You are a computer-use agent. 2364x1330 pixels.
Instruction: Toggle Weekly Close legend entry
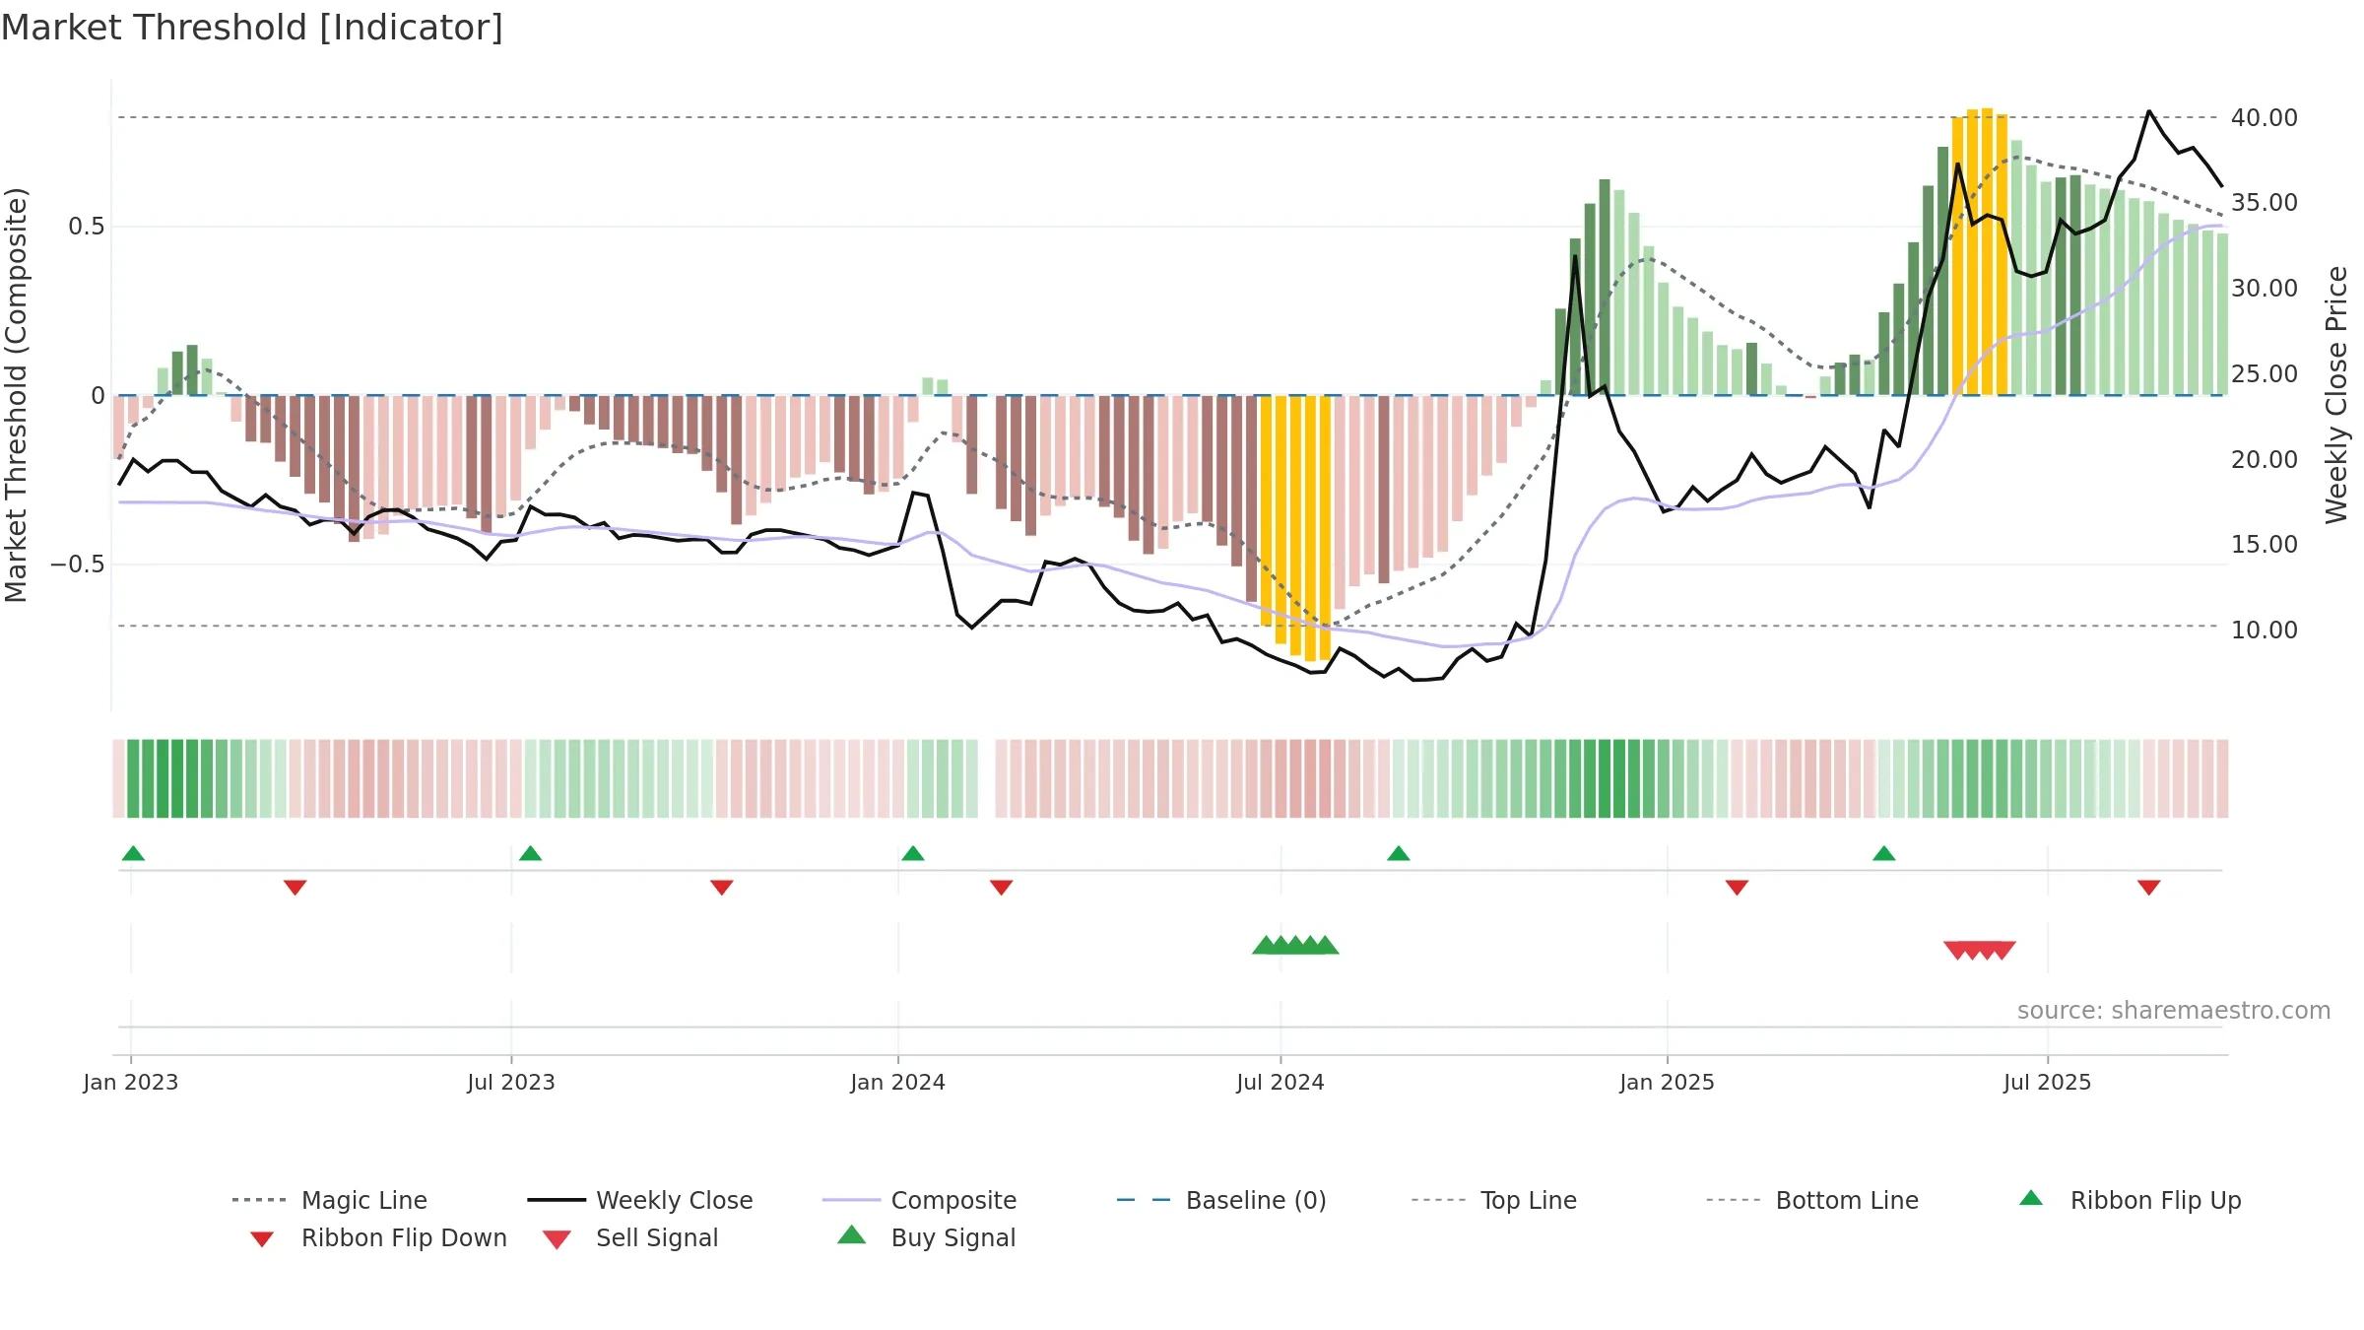(x=640, y=1200)
